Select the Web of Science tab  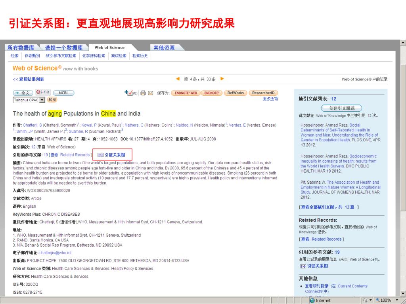point(109,47)
